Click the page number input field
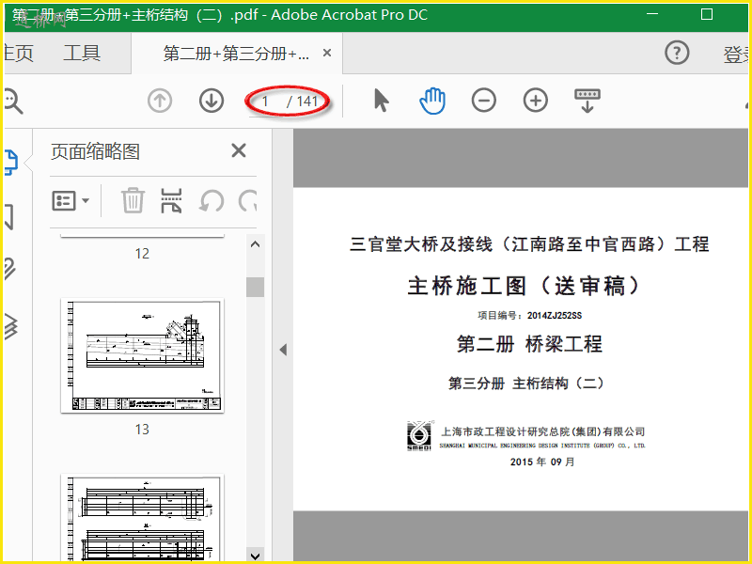 pos(265,102)
